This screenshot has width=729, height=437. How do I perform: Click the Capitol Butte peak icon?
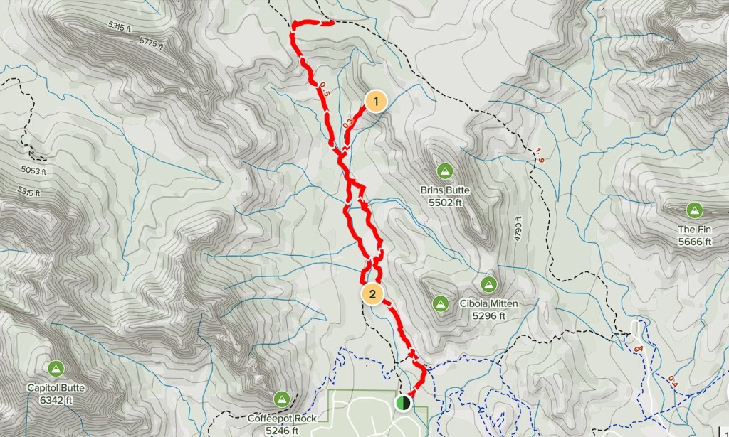[x=56, y=369]
